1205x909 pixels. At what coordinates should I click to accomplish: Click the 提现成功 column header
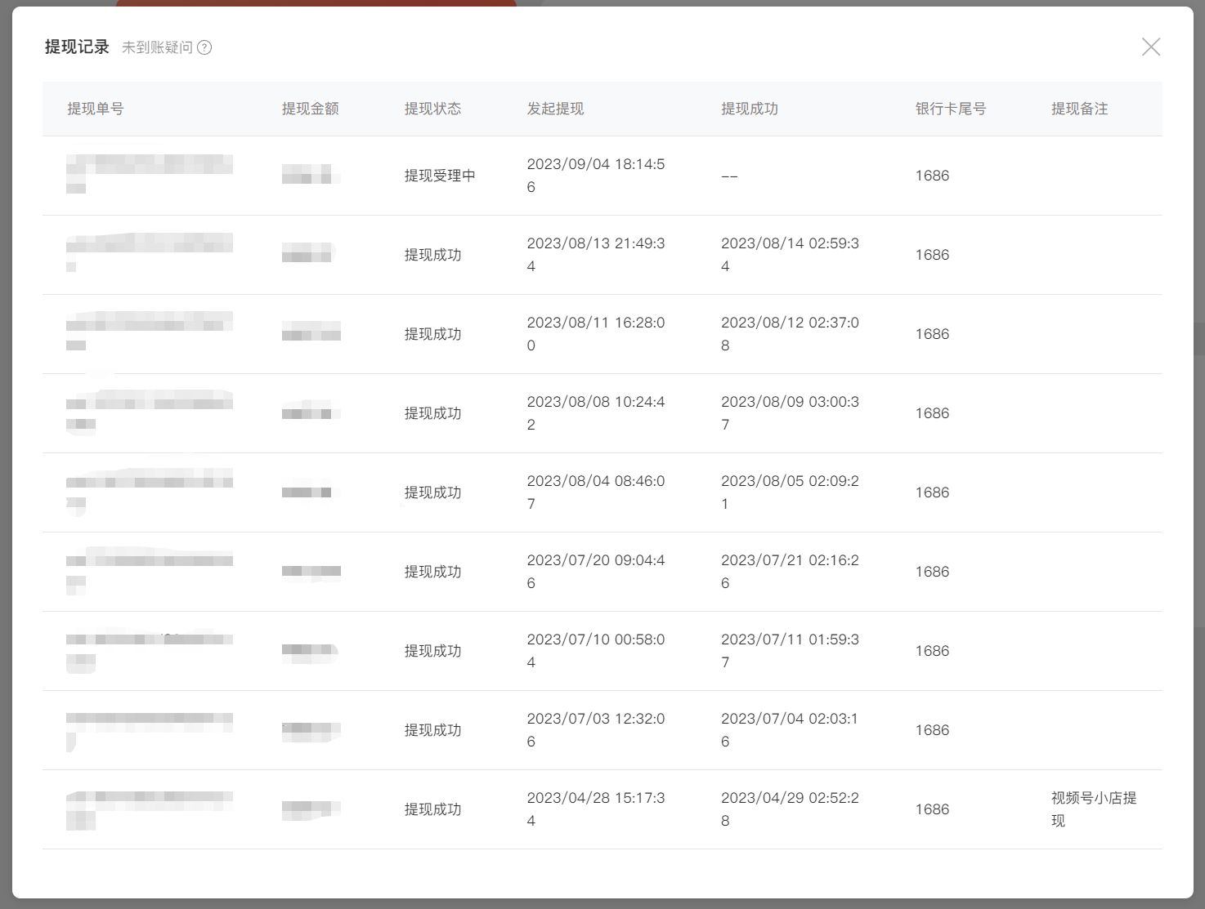pyautogui.click(x=750, y=108)
